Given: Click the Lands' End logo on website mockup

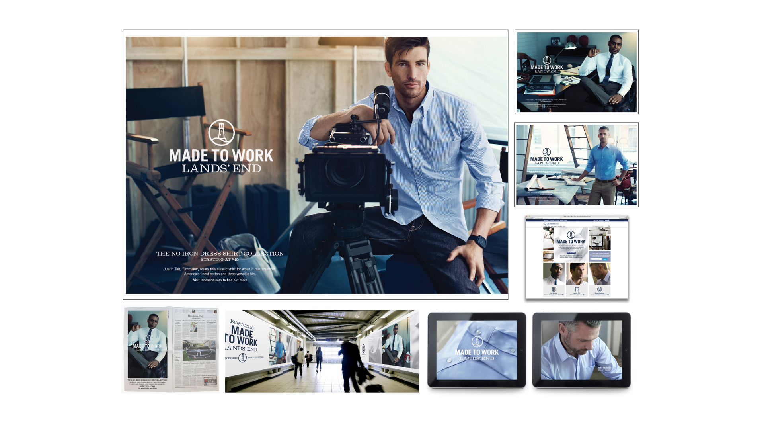Looking at the screenshot, I should [x=551, y=224].
